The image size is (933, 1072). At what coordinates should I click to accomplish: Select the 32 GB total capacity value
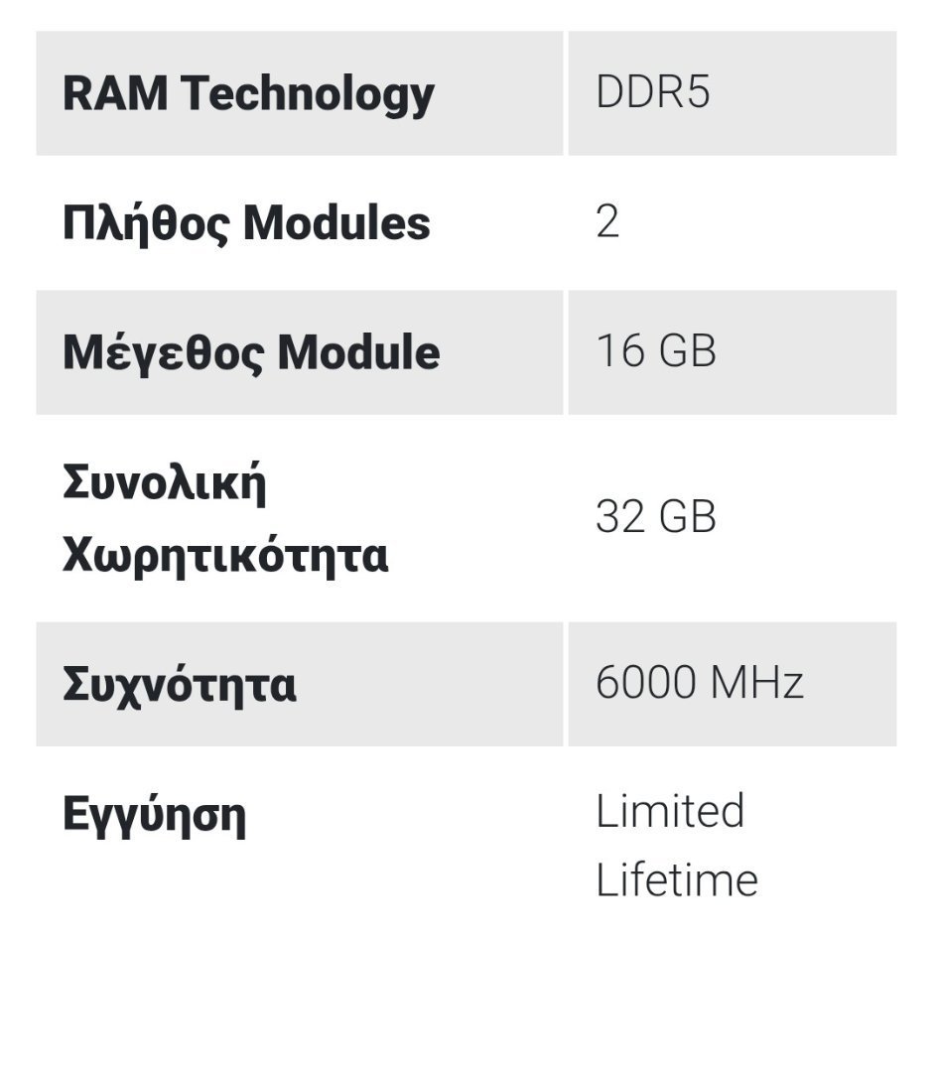click(656, 516)
